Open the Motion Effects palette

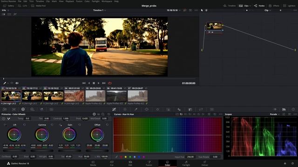(x=51, y=109)
